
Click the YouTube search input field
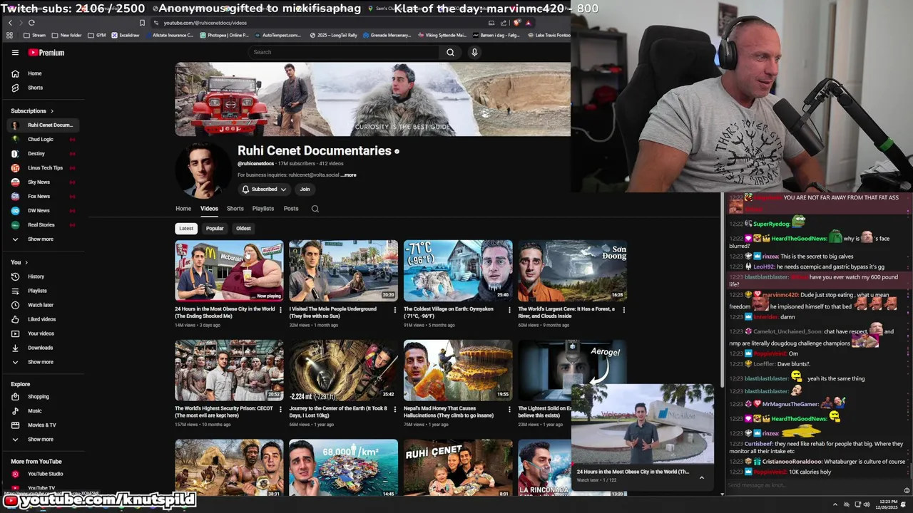pos(344,52)
